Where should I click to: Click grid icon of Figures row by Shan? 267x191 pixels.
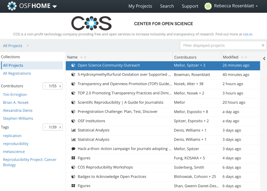pyautogui.click(x=73, y=186)
